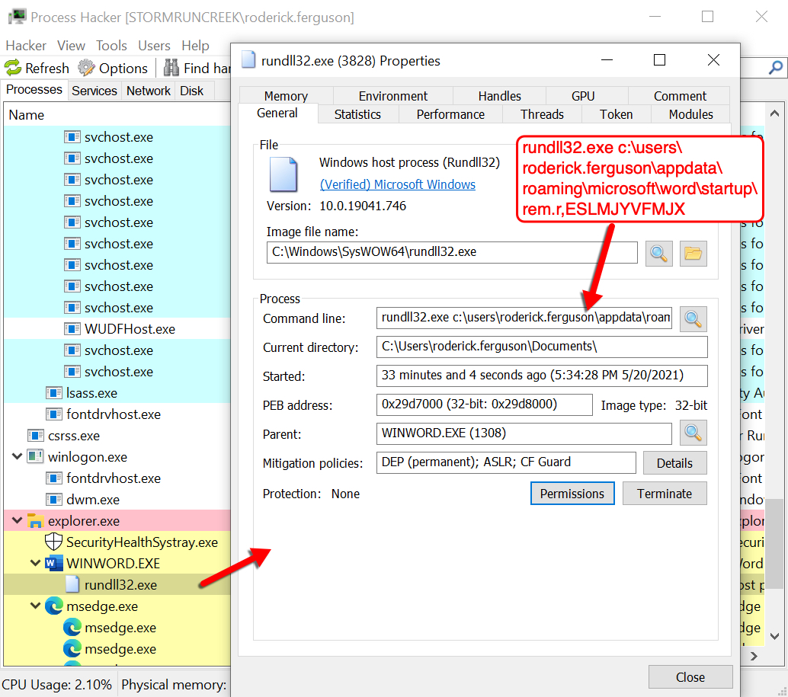The width and height of the screenshot is (788, 697).
Task: Click the Process Hacker title bar icon
Action: 17,17
